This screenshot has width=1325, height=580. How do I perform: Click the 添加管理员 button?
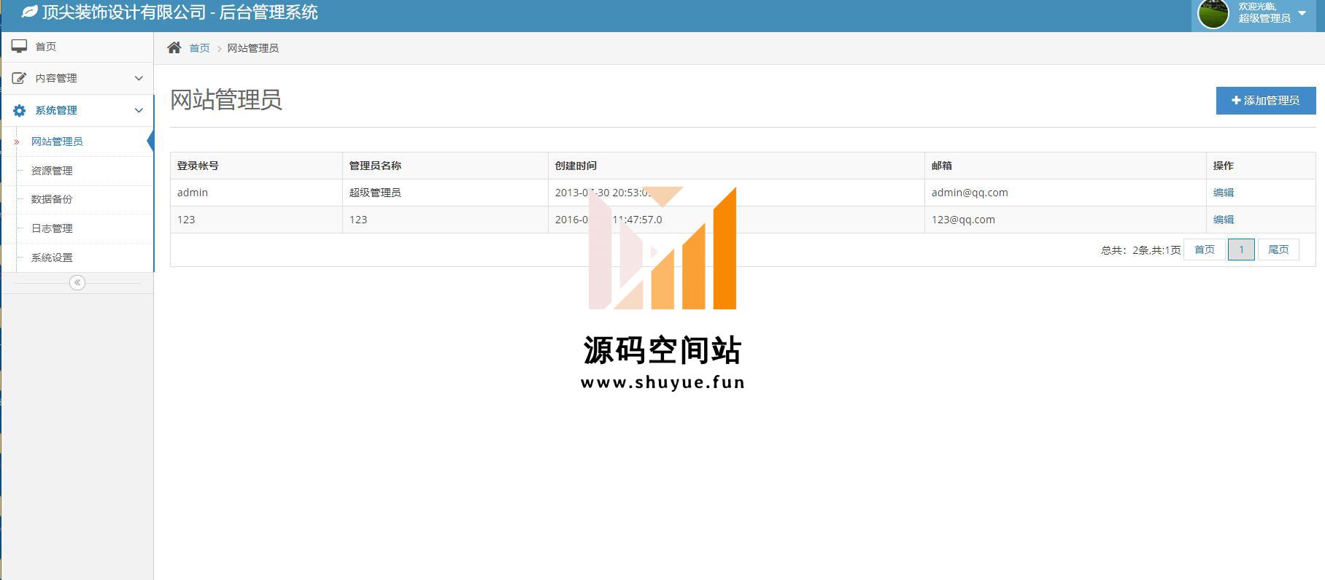click(x=1266, y=101)
